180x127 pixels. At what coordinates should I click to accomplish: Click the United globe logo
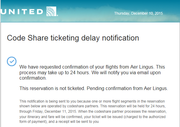point(51,11)
